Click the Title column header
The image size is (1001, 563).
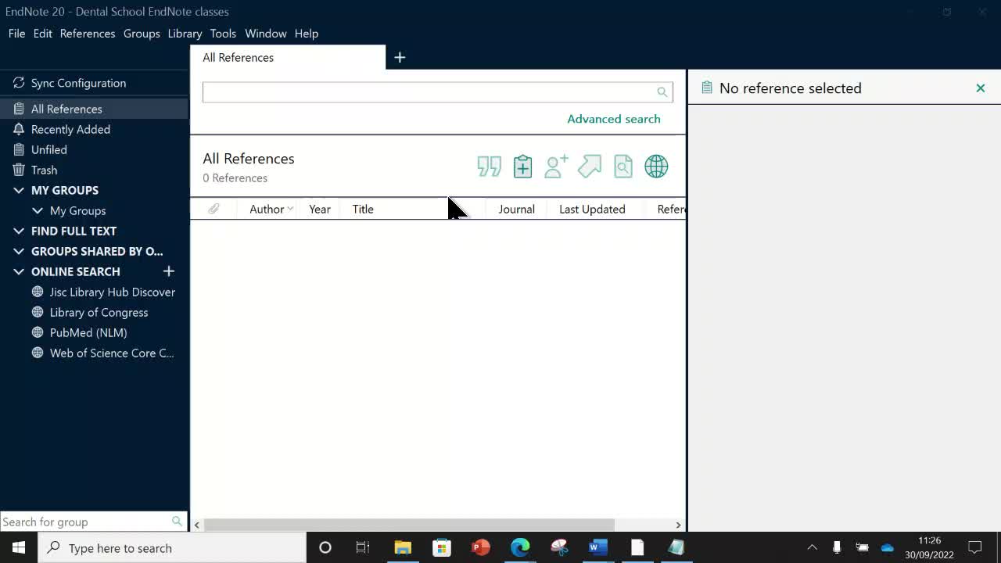click(363, 209)
